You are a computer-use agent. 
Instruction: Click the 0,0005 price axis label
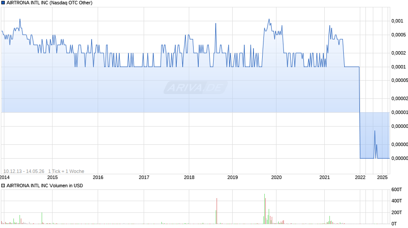point(398,35)
